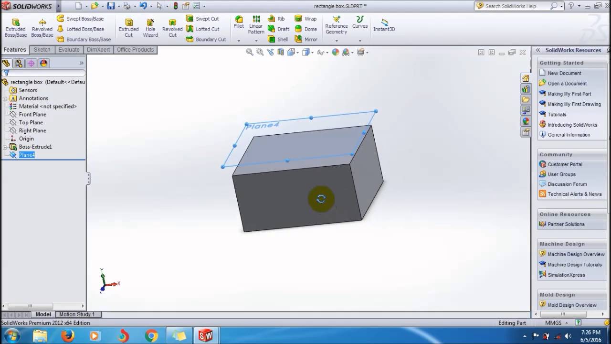
Task: Choose Lofted Boss/Base feature
Action: tap(80, 29)
